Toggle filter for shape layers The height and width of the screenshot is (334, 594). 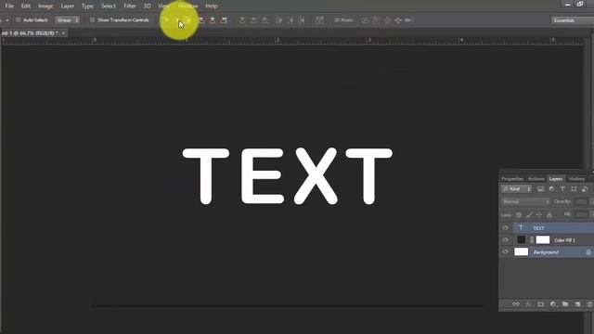pos(574,189)
